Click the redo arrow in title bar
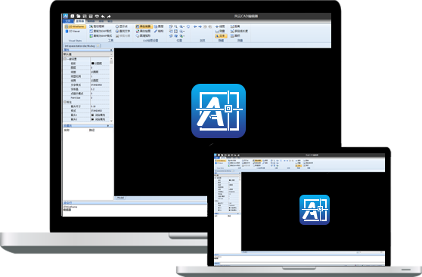Viewport: 422px width, 277px height. click(x=109, y=17)
